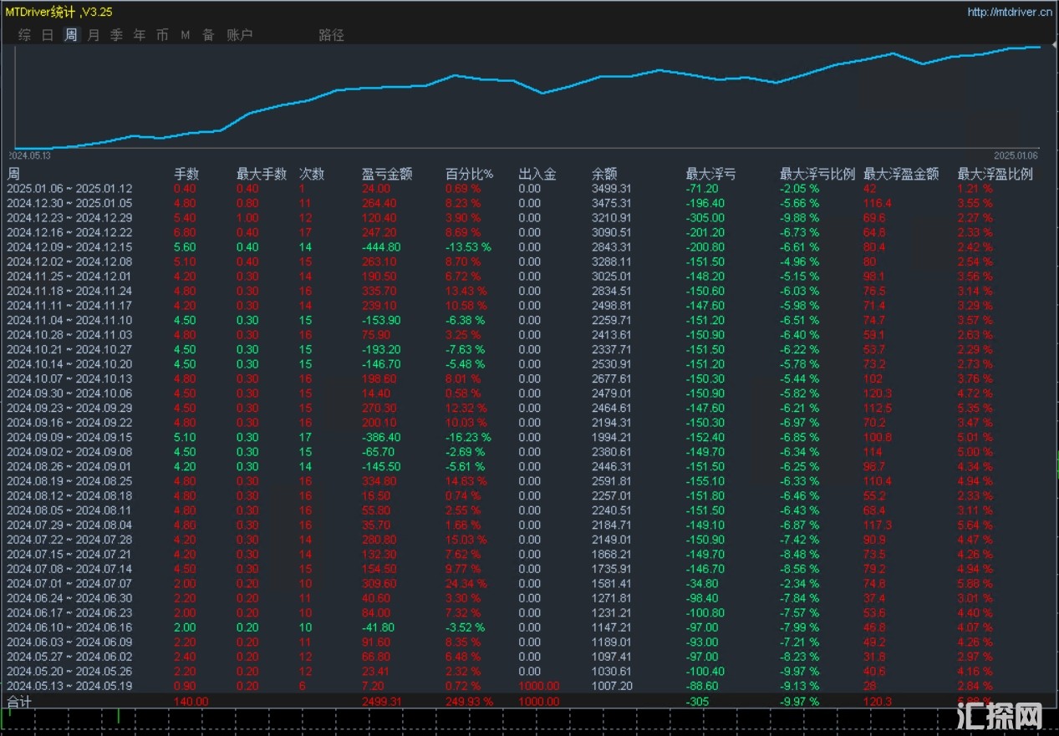Open the 备 notes tab
Screen dimensions: 1059x736
tap(208, 35)
